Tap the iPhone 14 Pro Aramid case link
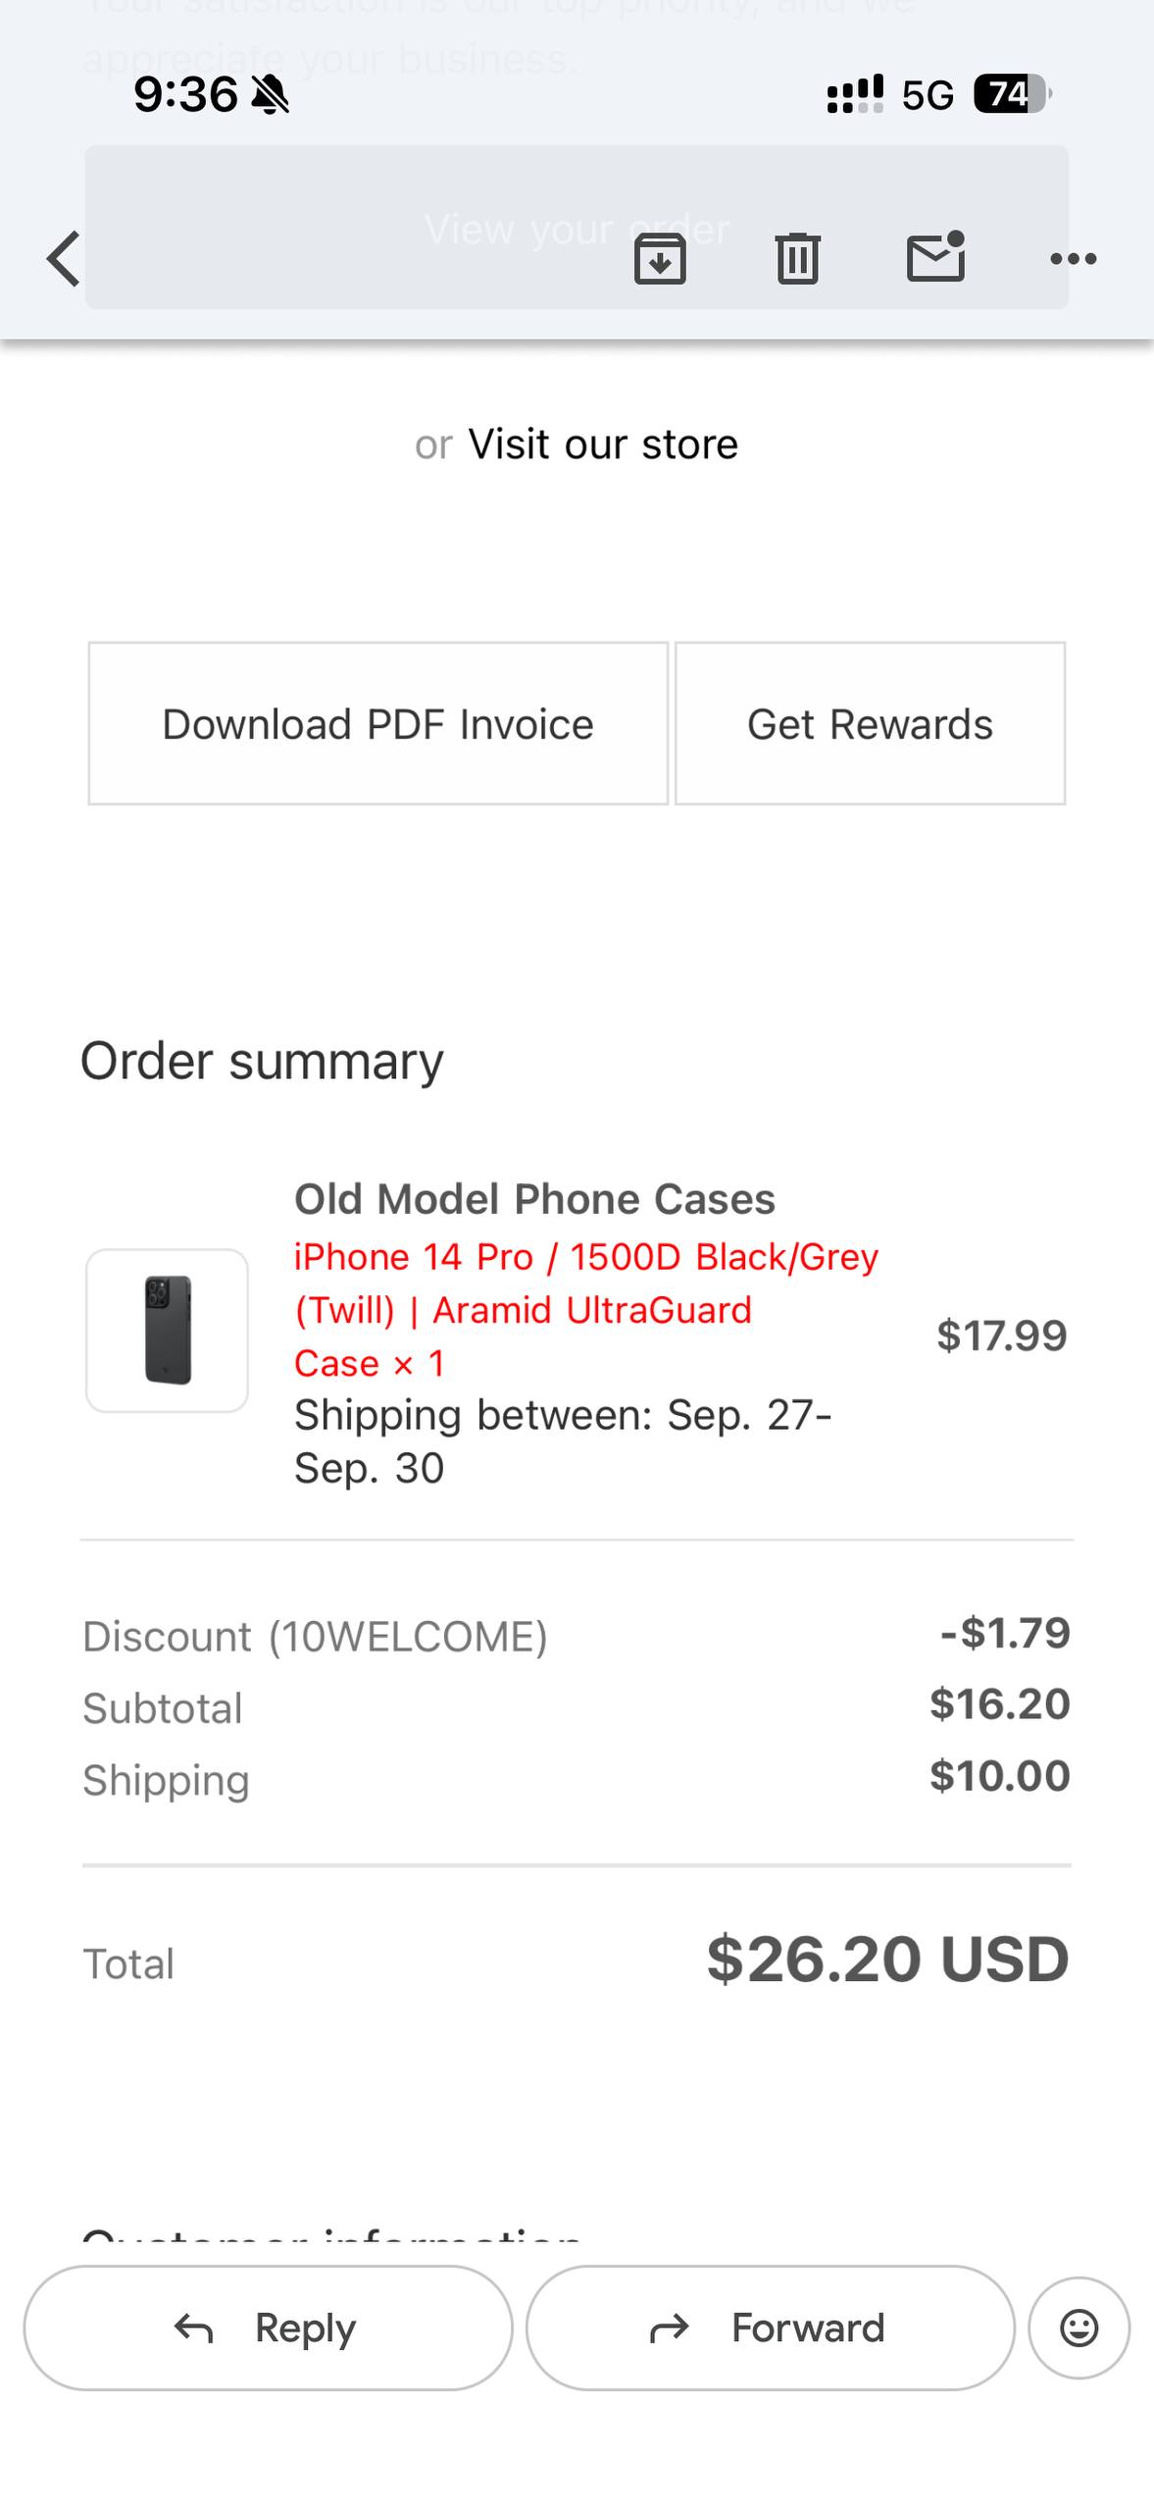The height and width of the screenshot is (2512, 1154). pyautogui.click(x=585, y=1310)
